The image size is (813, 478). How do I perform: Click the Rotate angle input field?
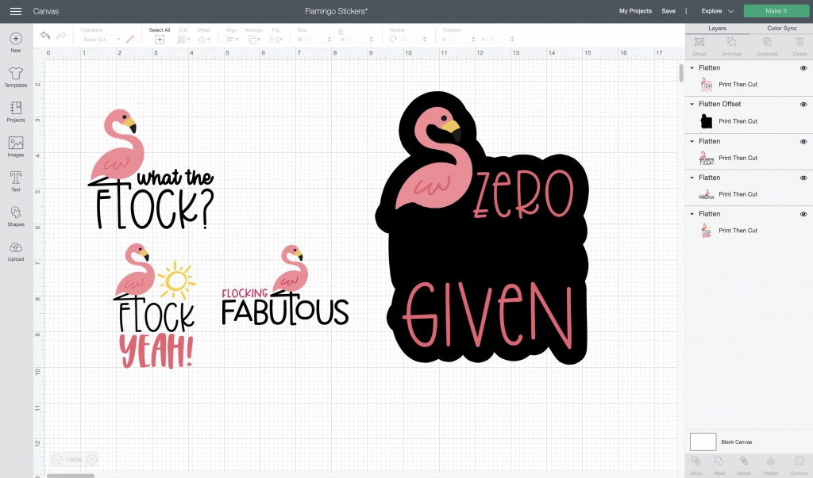point(413,40)
